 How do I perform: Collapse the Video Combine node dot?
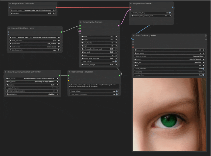click(x=134, y=36)
